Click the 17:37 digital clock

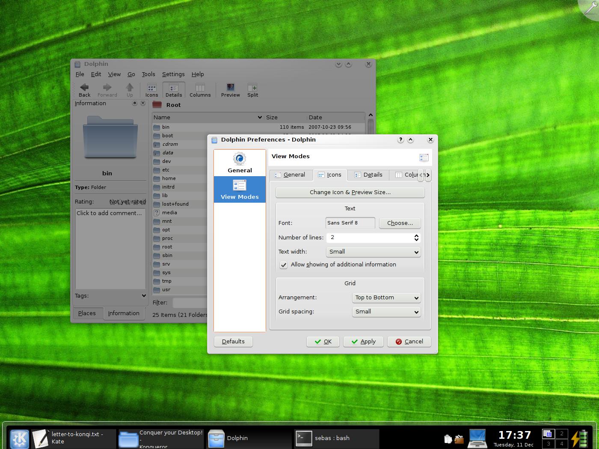[514, 435]
